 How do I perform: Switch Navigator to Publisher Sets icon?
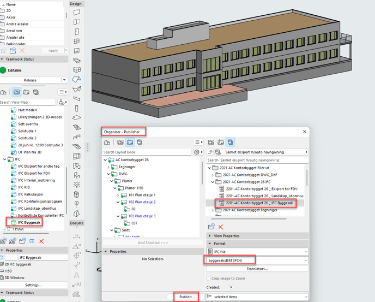36,92
